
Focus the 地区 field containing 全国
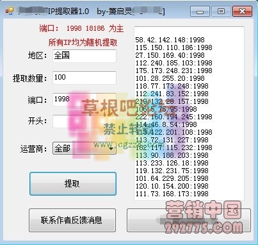[85, 56]
